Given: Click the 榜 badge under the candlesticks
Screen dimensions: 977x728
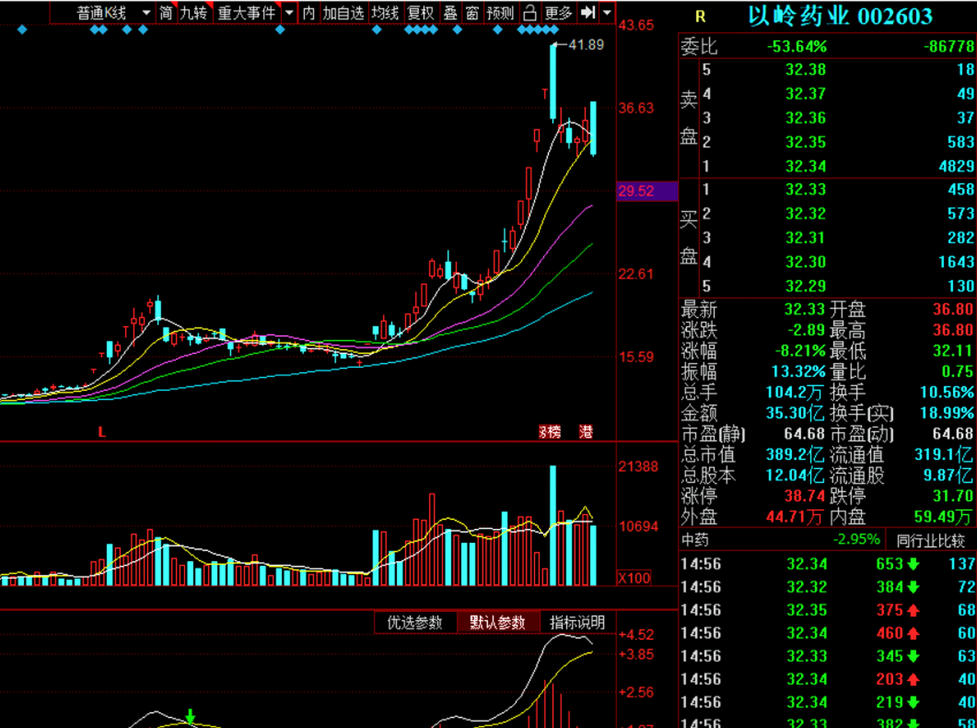Looking at the screenshot, I should point(550,432).
